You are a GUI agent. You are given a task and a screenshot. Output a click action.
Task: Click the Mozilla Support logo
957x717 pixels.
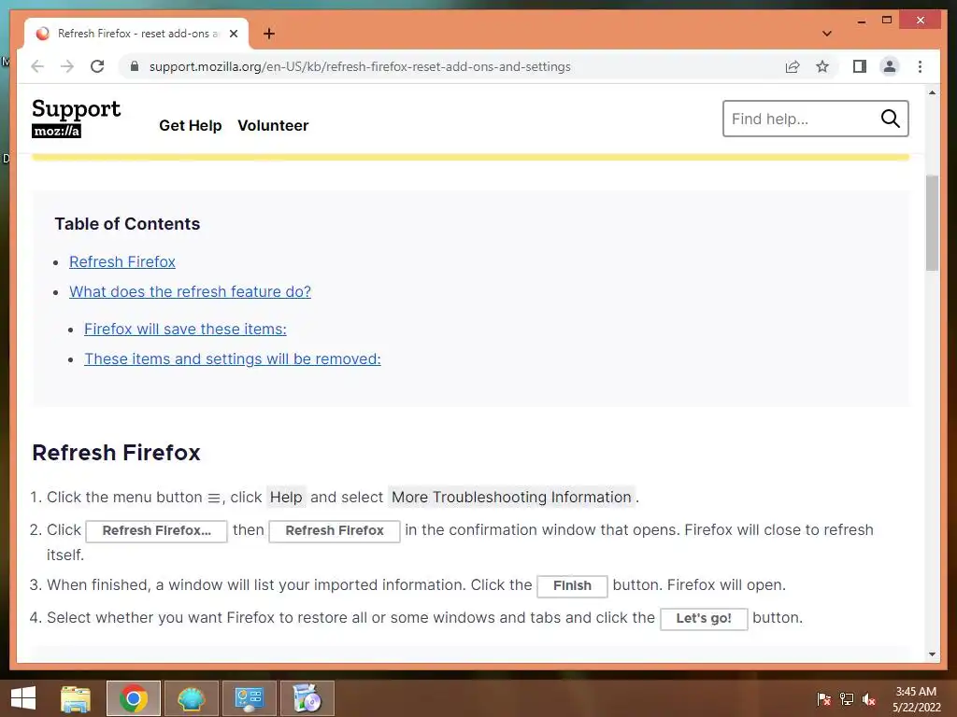[x=76, y=117]
